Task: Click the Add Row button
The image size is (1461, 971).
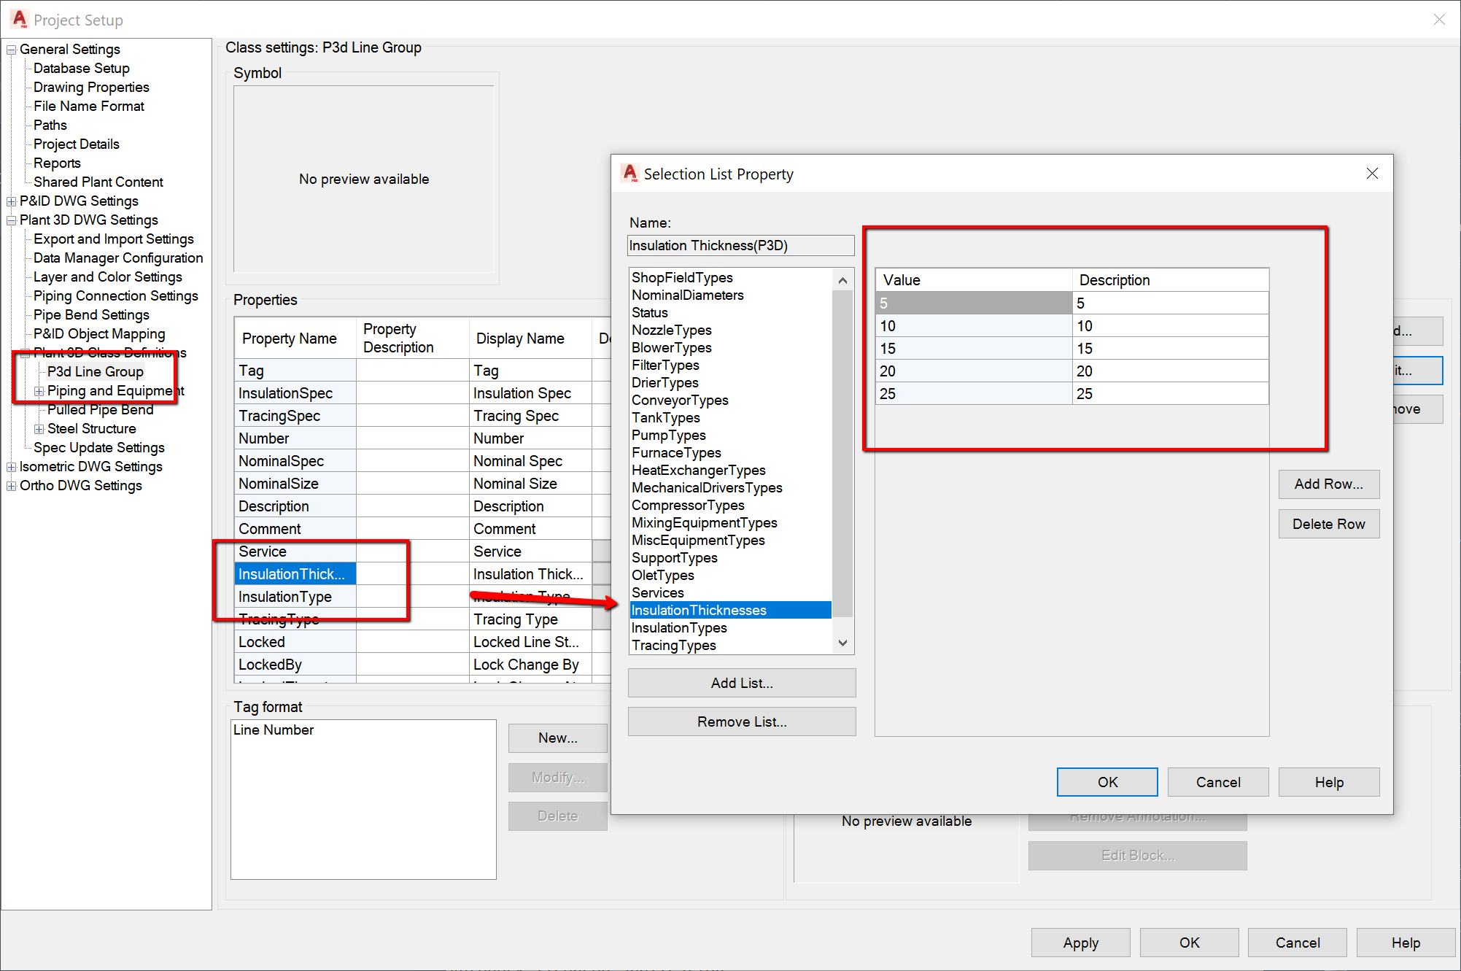Action: 1328,484
